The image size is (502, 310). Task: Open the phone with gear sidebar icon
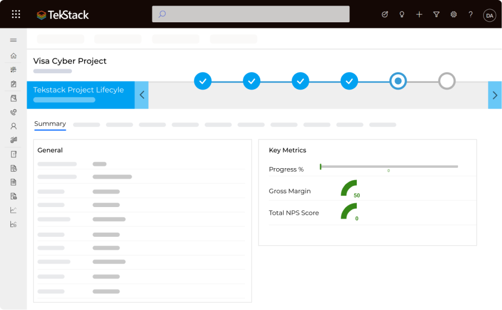pyautogui.click(x=14, y=112)
